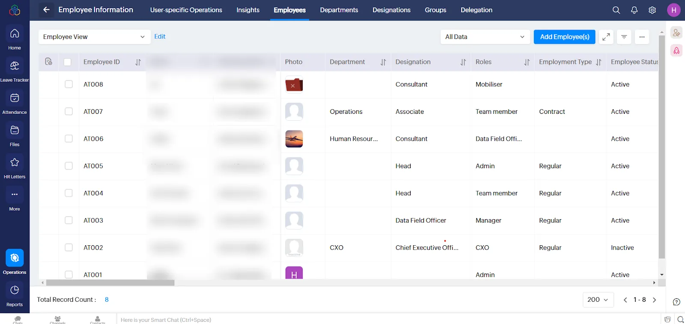Open the Delegation tab

(477, 10)
